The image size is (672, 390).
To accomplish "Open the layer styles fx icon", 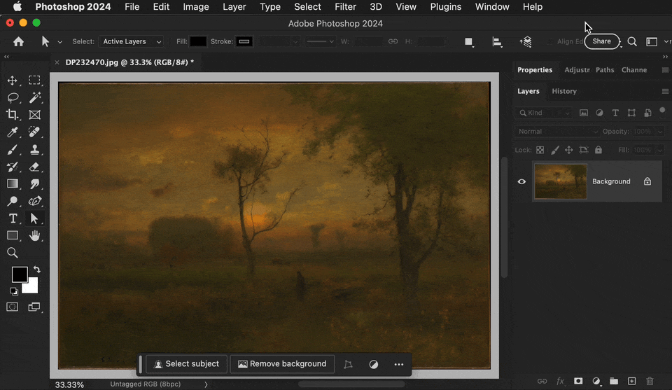I will (x=560, y=381).
